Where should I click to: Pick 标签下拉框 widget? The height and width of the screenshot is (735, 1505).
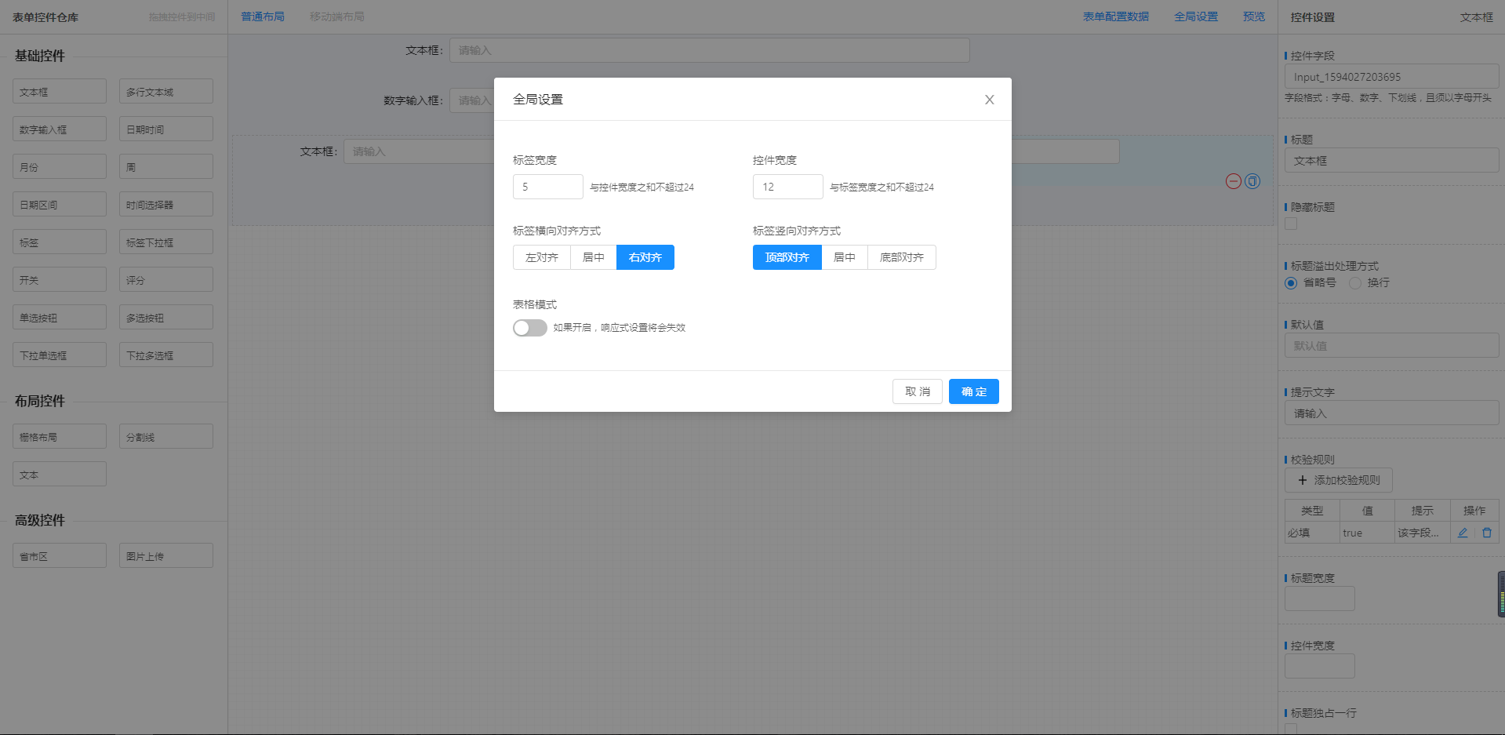[166, 242]
